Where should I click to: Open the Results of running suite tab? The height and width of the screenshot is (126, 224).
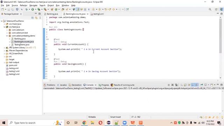click(x=122, y=85)
